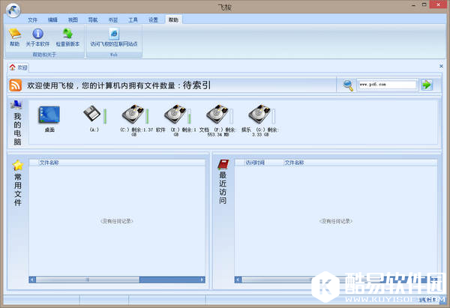Click the www.pc6.com search input field
The image size is (450, 308).
pyautogui.click(x=387, y=85)
